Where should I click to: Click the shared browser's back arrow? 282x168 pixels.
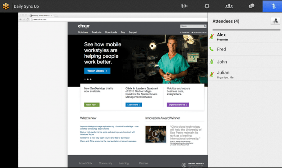coord(20,20)
